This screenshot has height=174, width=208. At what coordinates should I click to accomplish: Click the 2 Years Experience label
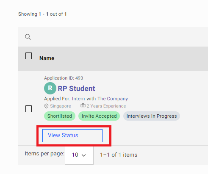106,106
